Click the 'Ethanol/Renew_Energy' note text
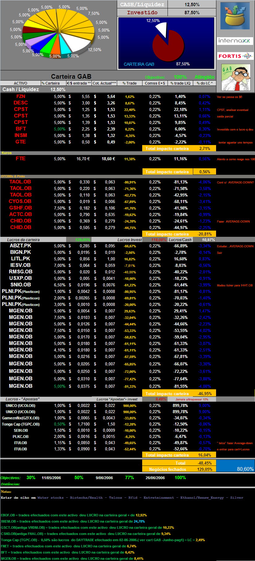255x561 pixels. pos(202,498)
